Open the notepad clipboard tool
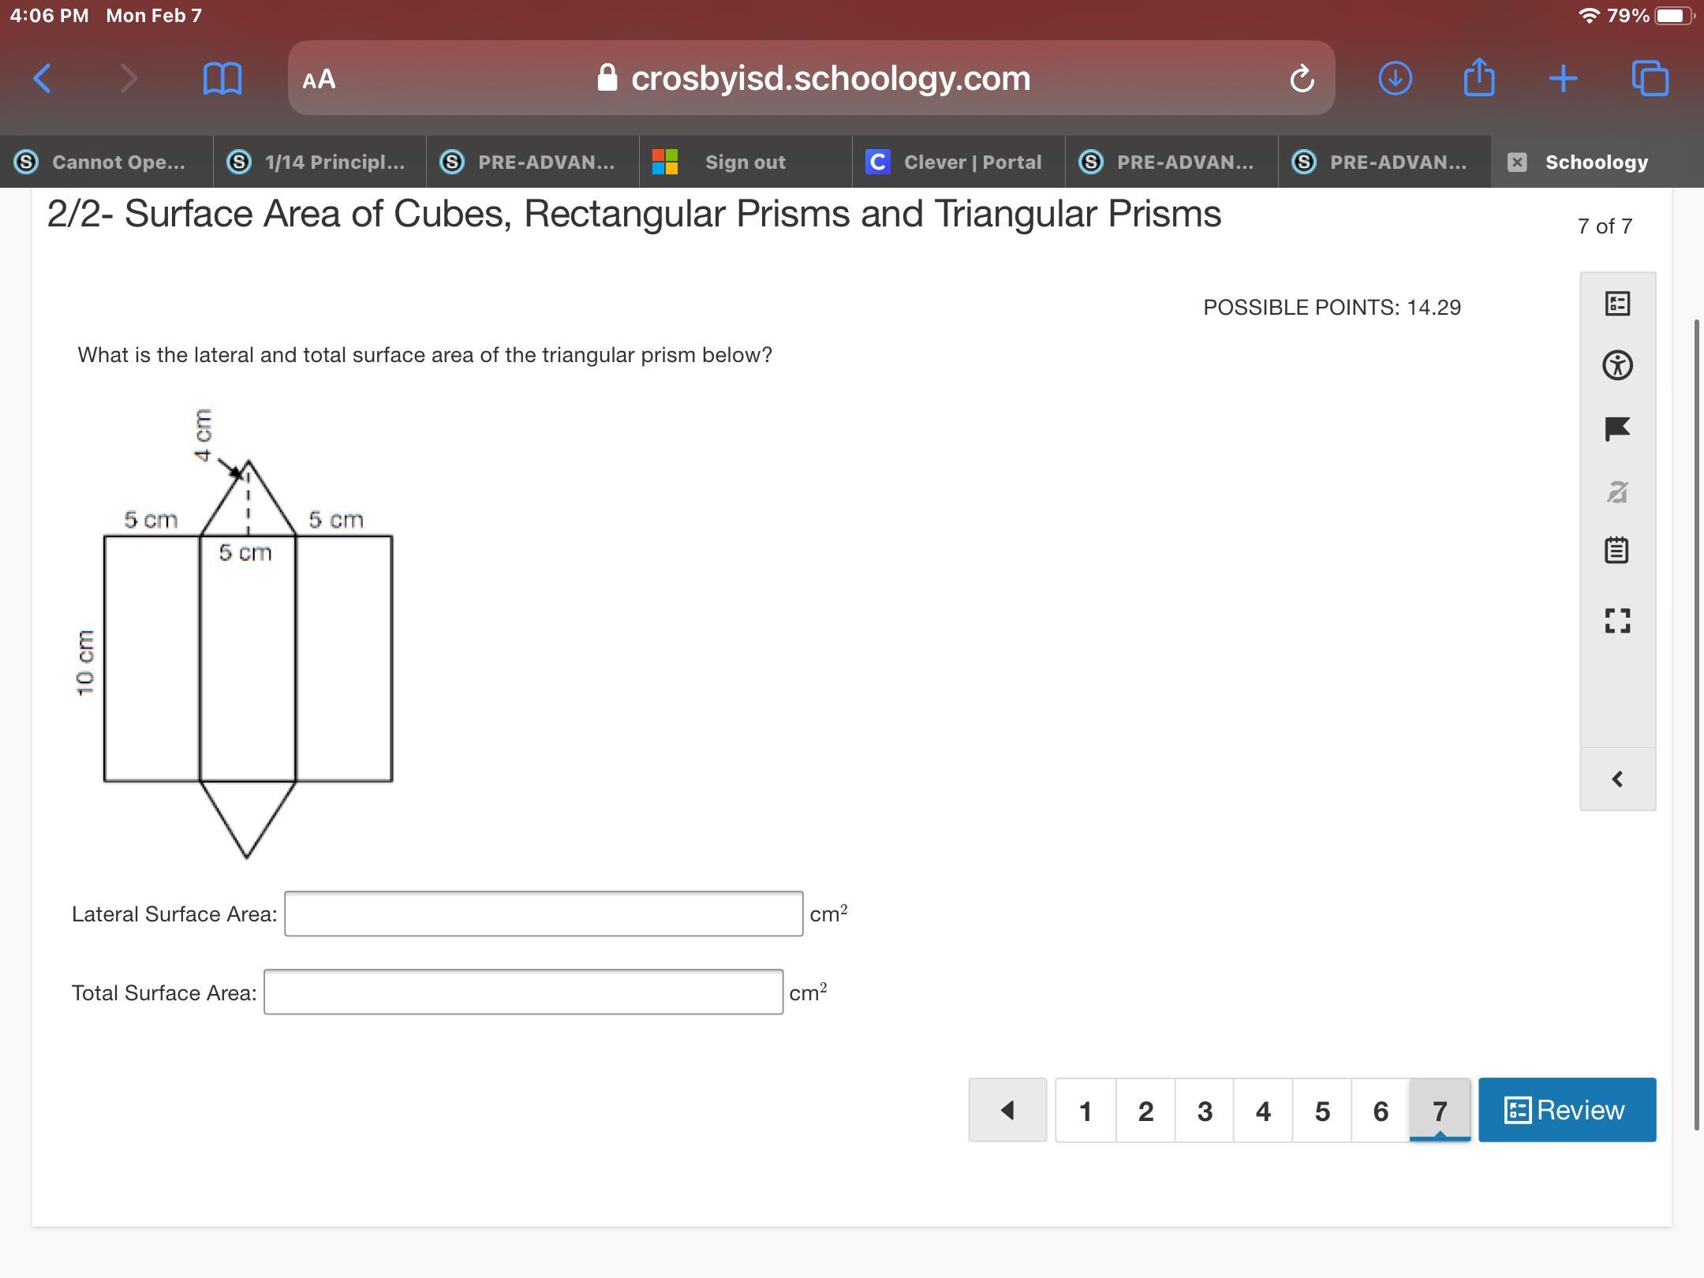 coord(1616,550)
